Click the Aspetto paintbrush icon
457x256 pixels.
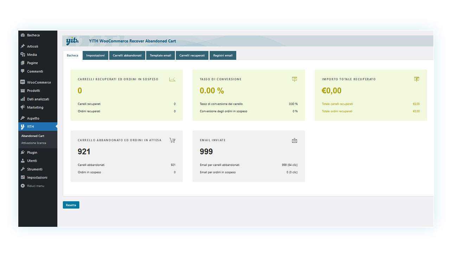pyautogui.click(x=23, y=118)
